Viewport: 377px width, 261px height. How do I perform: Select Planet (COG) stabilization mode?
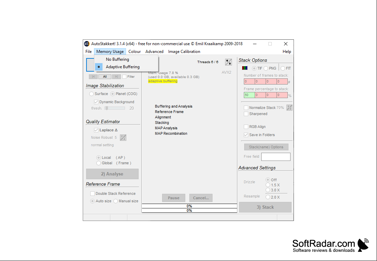[124, 94]
